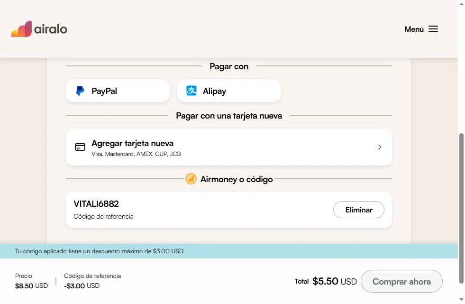
Task: Select Agregar tarjeta nueva option
Action: (x=228, y=147)
